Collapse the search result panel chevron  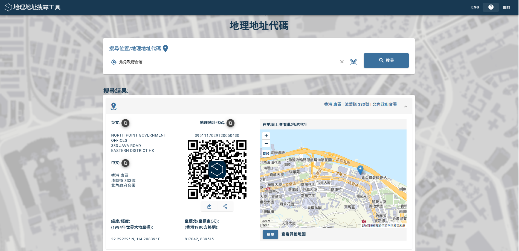click(405, 107)
